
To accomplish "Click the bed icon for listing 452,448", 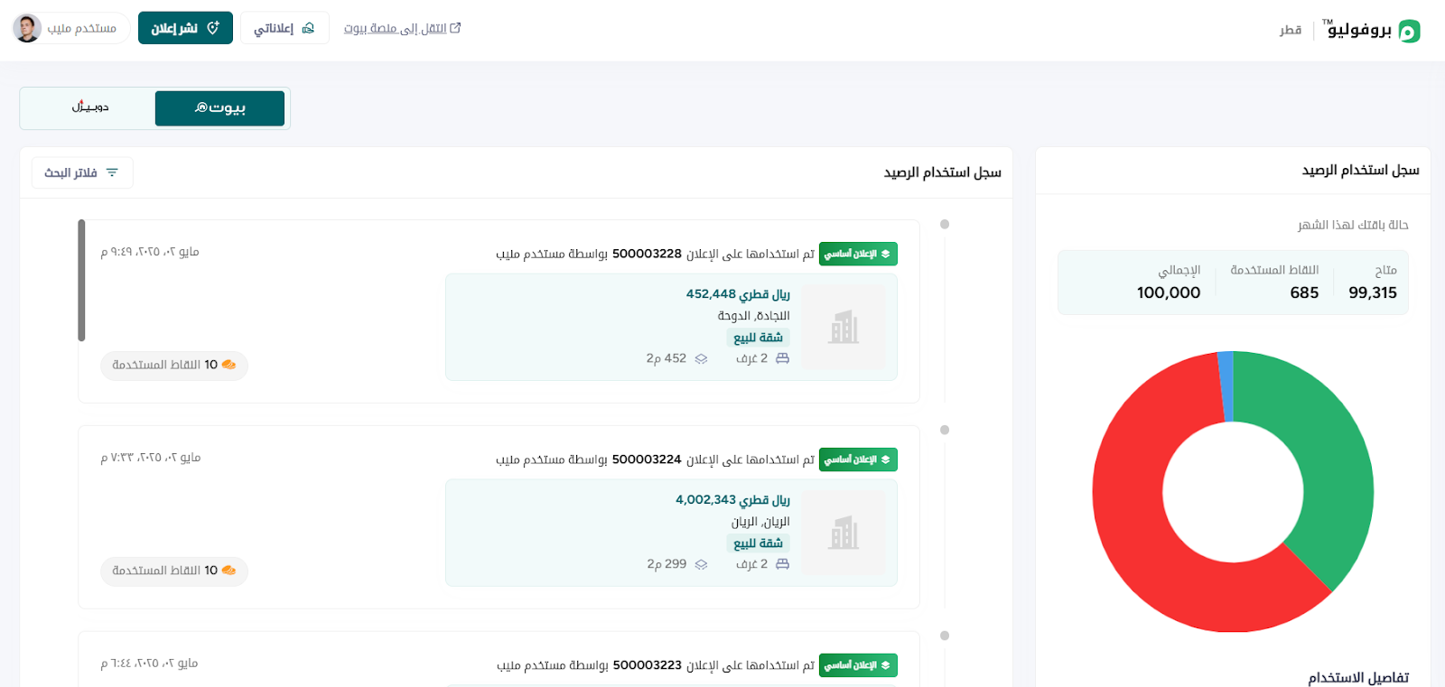I will click(x=782, y=358).
